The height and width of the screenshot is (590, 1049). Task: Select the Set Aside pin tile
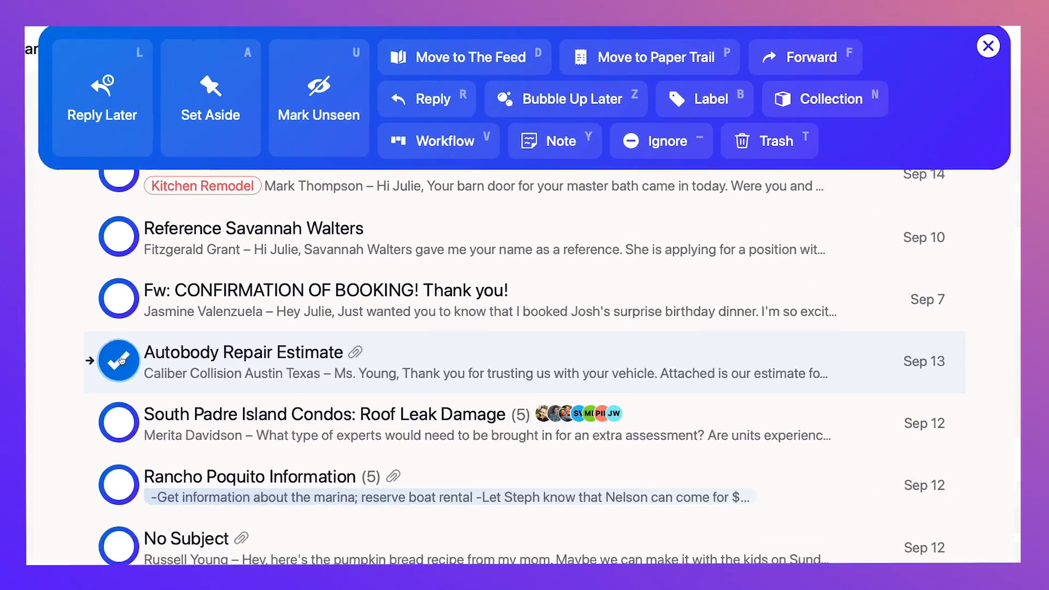coord(210,98)
